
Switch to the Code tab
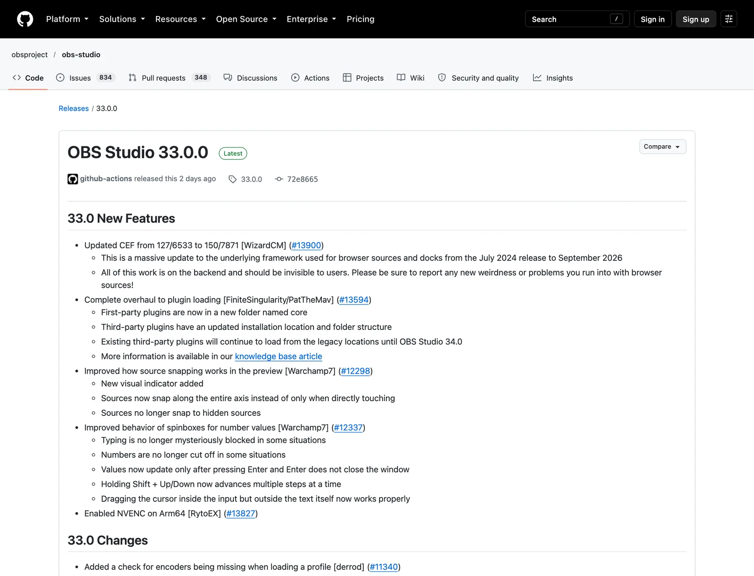(28, 78)
